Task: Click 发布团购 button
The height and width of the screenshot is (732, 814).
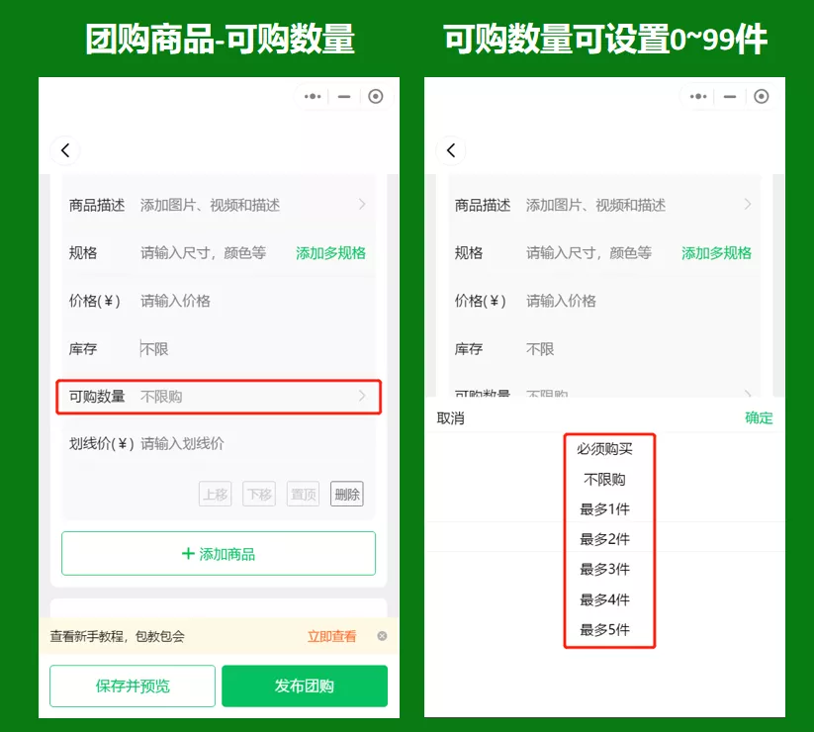Action: click(x=305, y=686)
